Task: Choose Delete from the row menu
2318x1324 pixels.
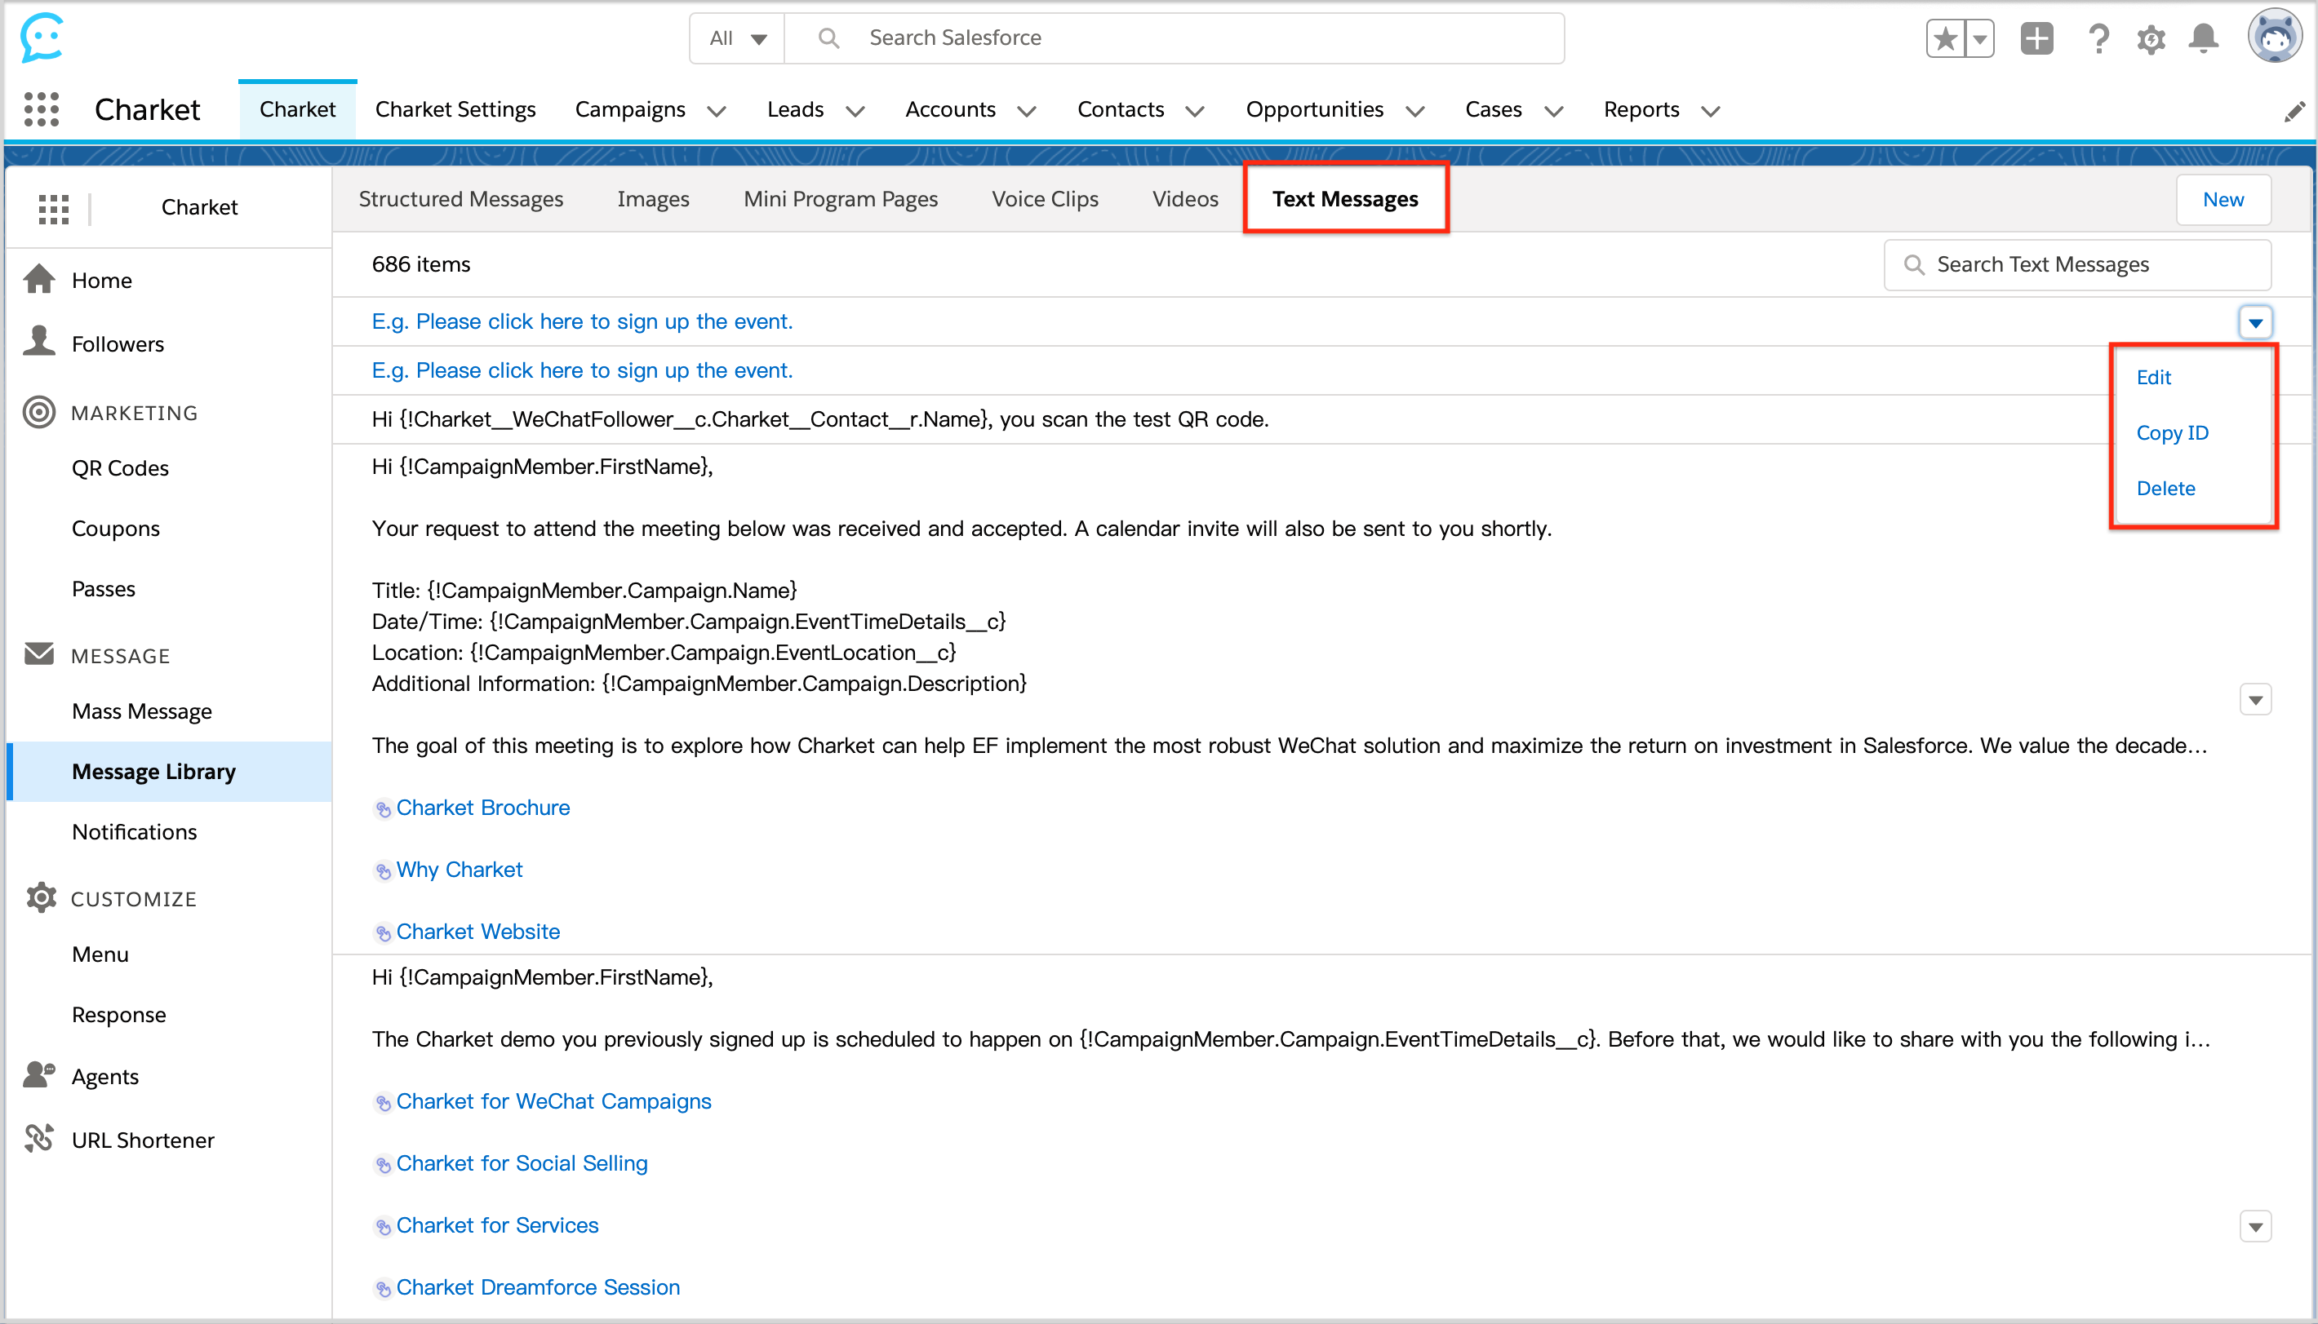Action: point(2165,489)
